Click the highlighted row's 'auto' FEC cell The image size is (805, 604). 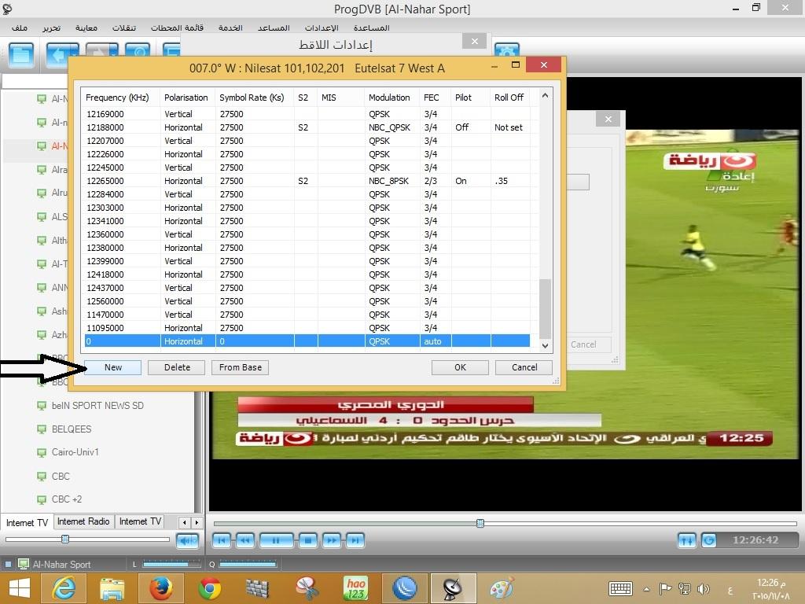(x=433, y=341)
